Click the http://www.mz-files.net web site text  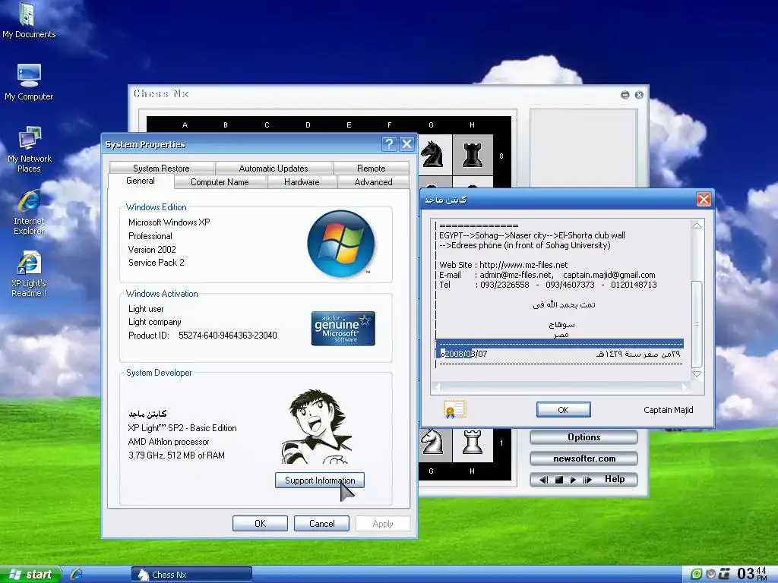pos(523,265)
